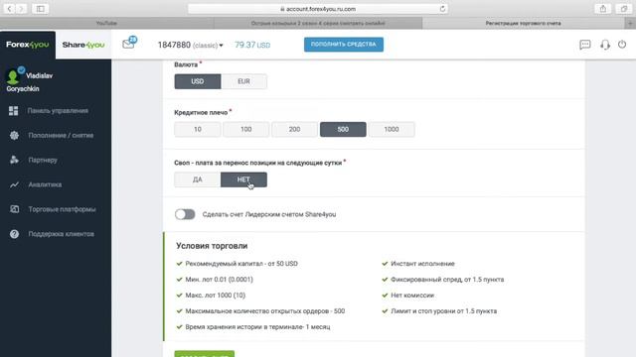Click the green button at page bottom
This screenshot has height=357, width=636.
(x=205, y=354)
